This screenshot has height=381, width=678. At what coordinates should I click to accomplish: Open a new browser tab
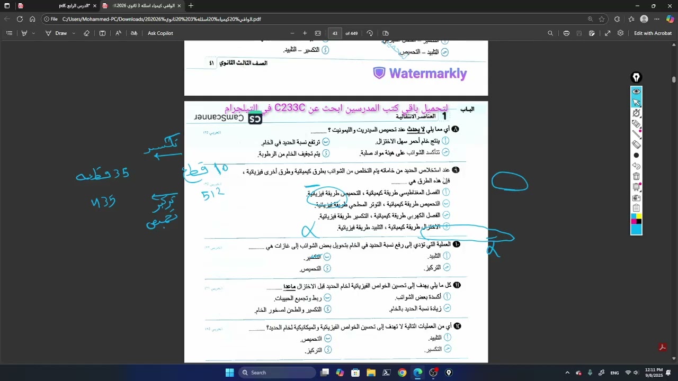tap(191, 6)
